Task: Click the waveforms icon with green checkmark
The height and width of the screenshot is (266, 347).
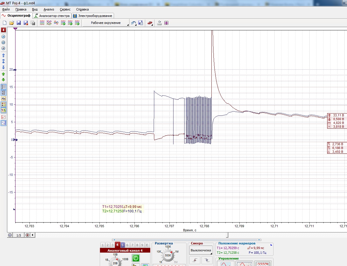Action: 63,23
